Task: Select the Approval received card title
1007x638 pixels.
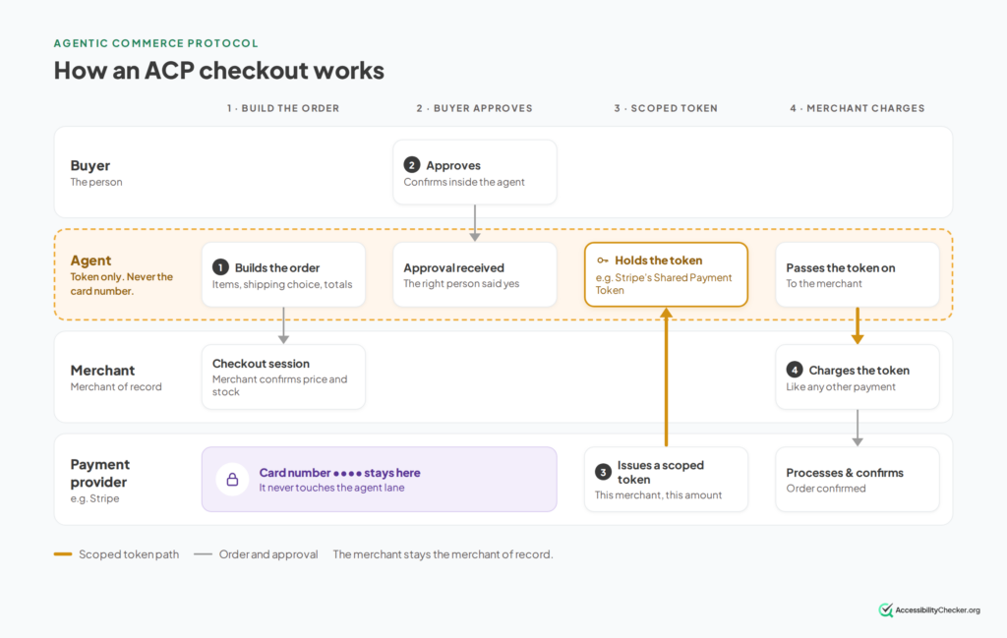Action: [x=454, y=268]
